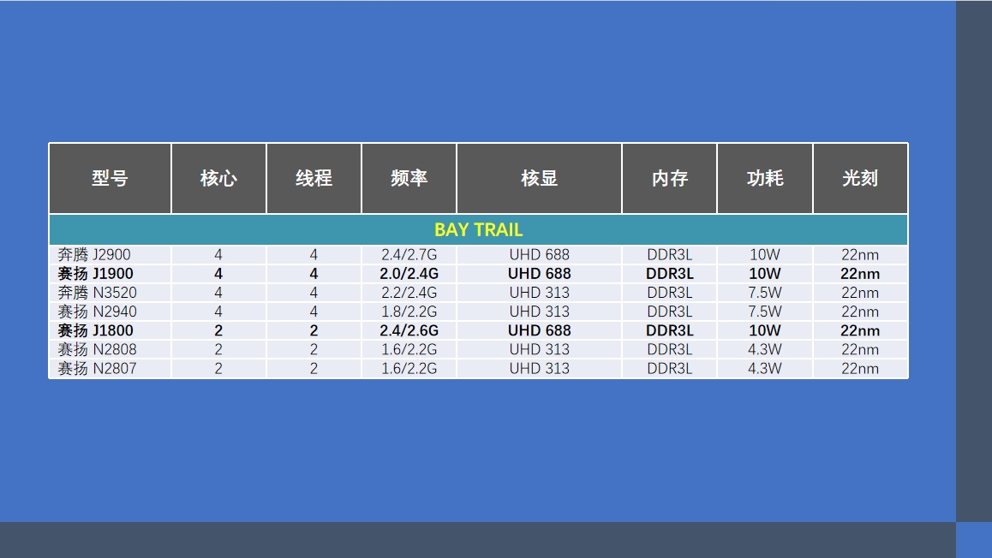
Task: Click the N2807 row's 1.6/2.2G frequency
Action: pos(409,368)
